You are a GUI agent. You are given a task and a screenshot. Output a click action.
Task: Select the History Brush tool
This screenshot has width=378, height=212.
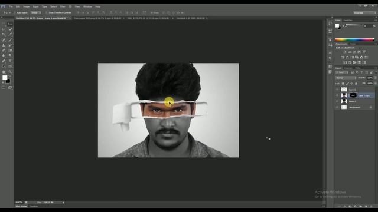tap(10, 45)
